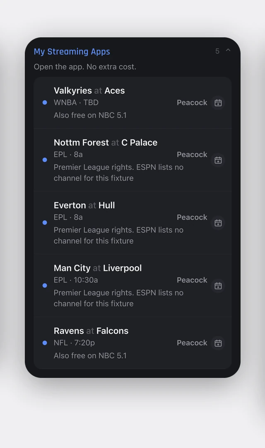Screen dimensions: 265x448
Task: Open Peacock for Ravens at Falcons
Action: click(x=192, y=343)
